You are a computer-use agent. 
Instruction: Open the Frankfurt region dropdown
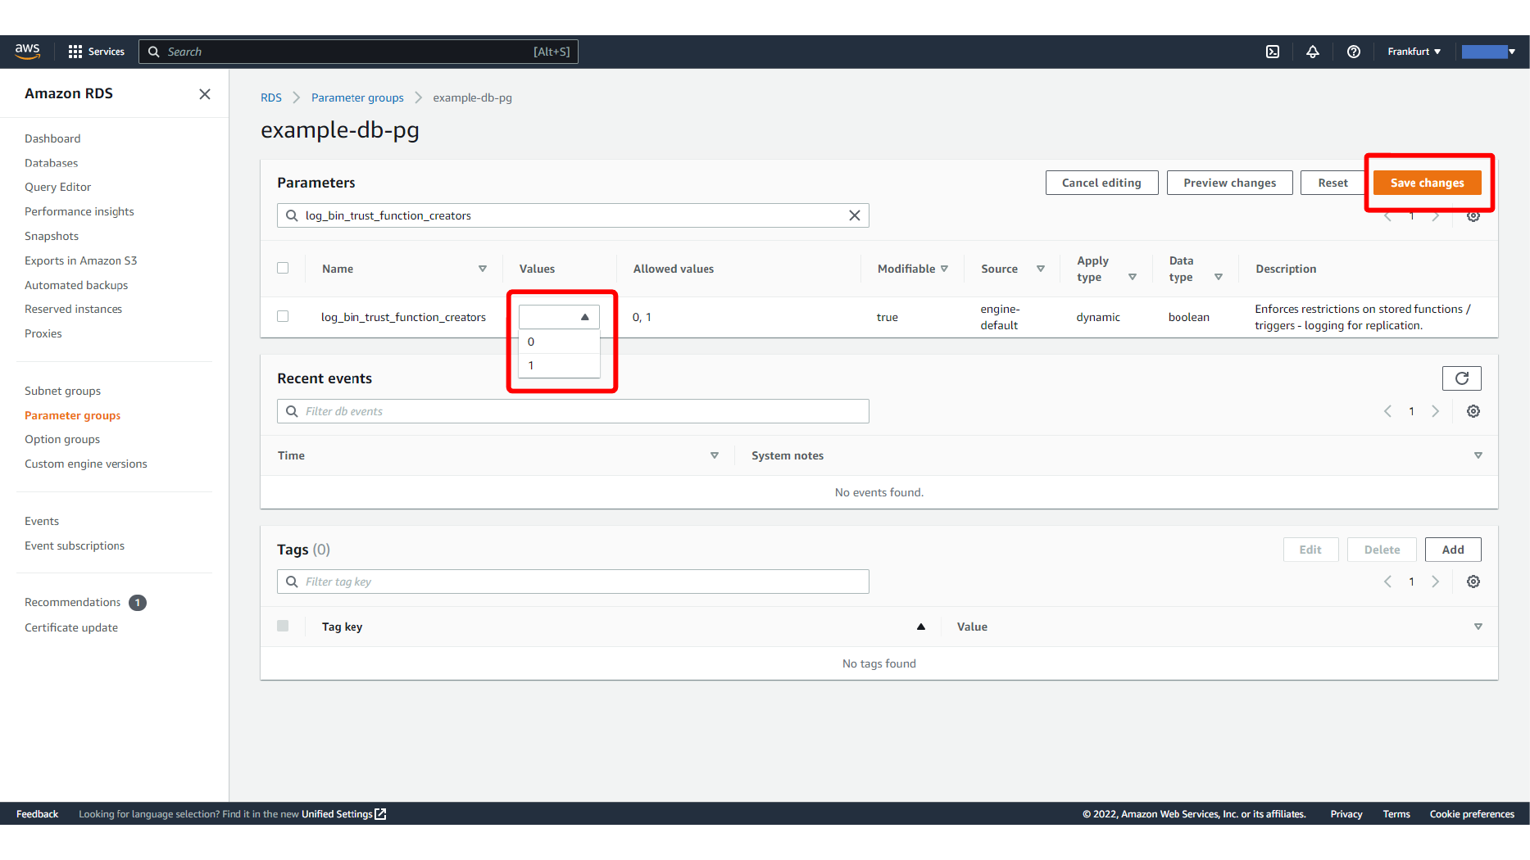pos(1414,52)
